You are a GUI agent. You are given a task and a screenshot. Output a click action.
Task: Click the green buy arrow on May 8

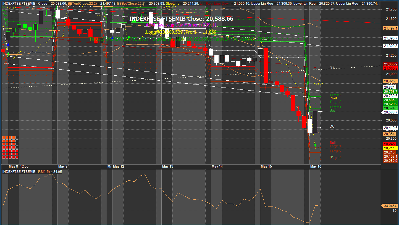(8, 54)
